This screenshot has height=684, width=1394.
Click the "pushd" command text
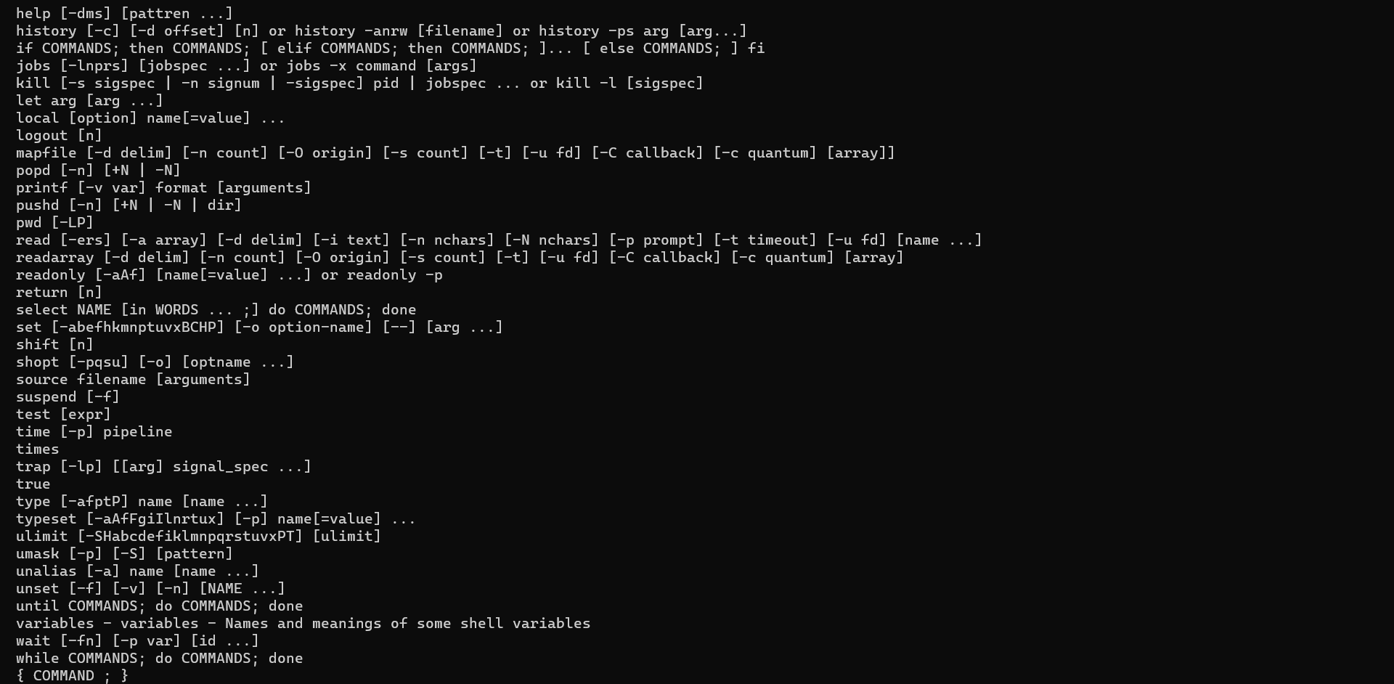(37, 205)
